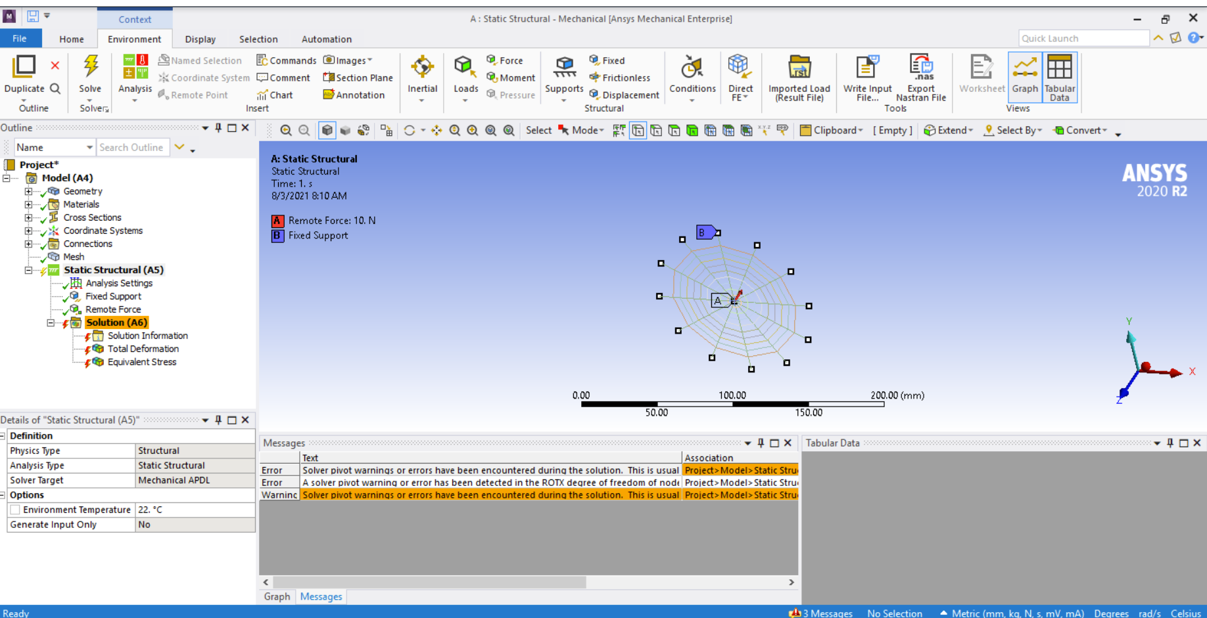
Task: Switch to the Display ribbon tab
Action: (201, 39)
